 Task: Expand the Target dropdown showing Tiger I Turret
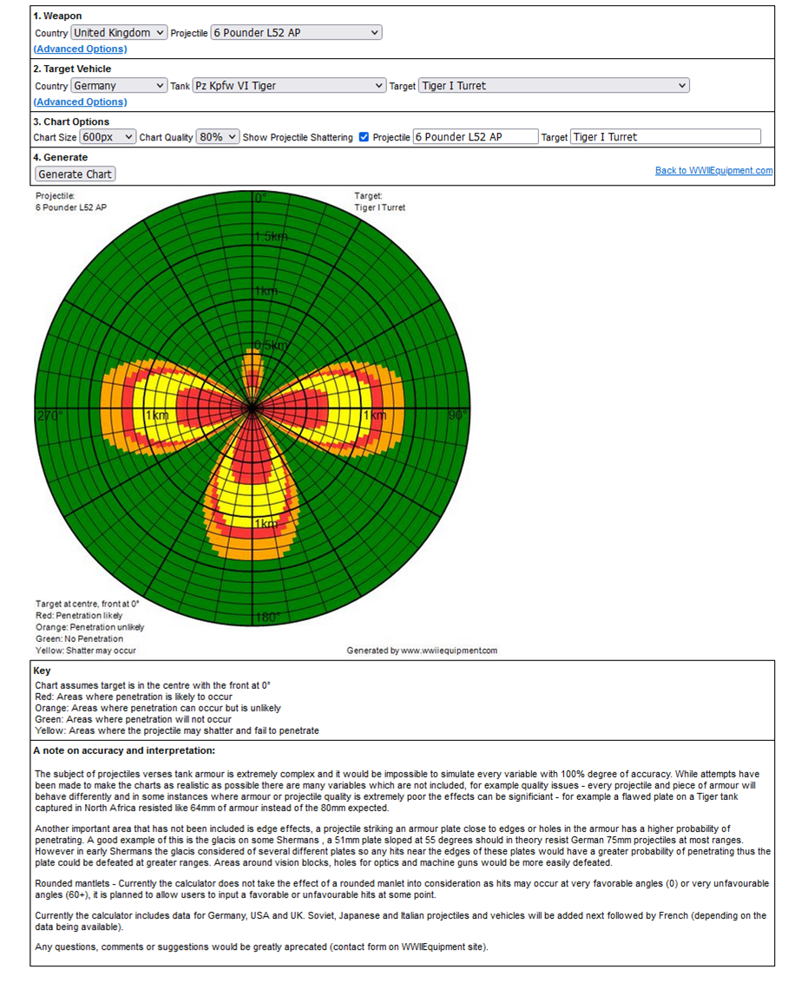[554, 86]
